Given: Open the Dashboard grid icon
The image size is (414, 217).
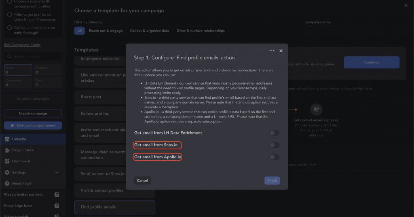Looking at the screenshot, I should click(7, 161).
